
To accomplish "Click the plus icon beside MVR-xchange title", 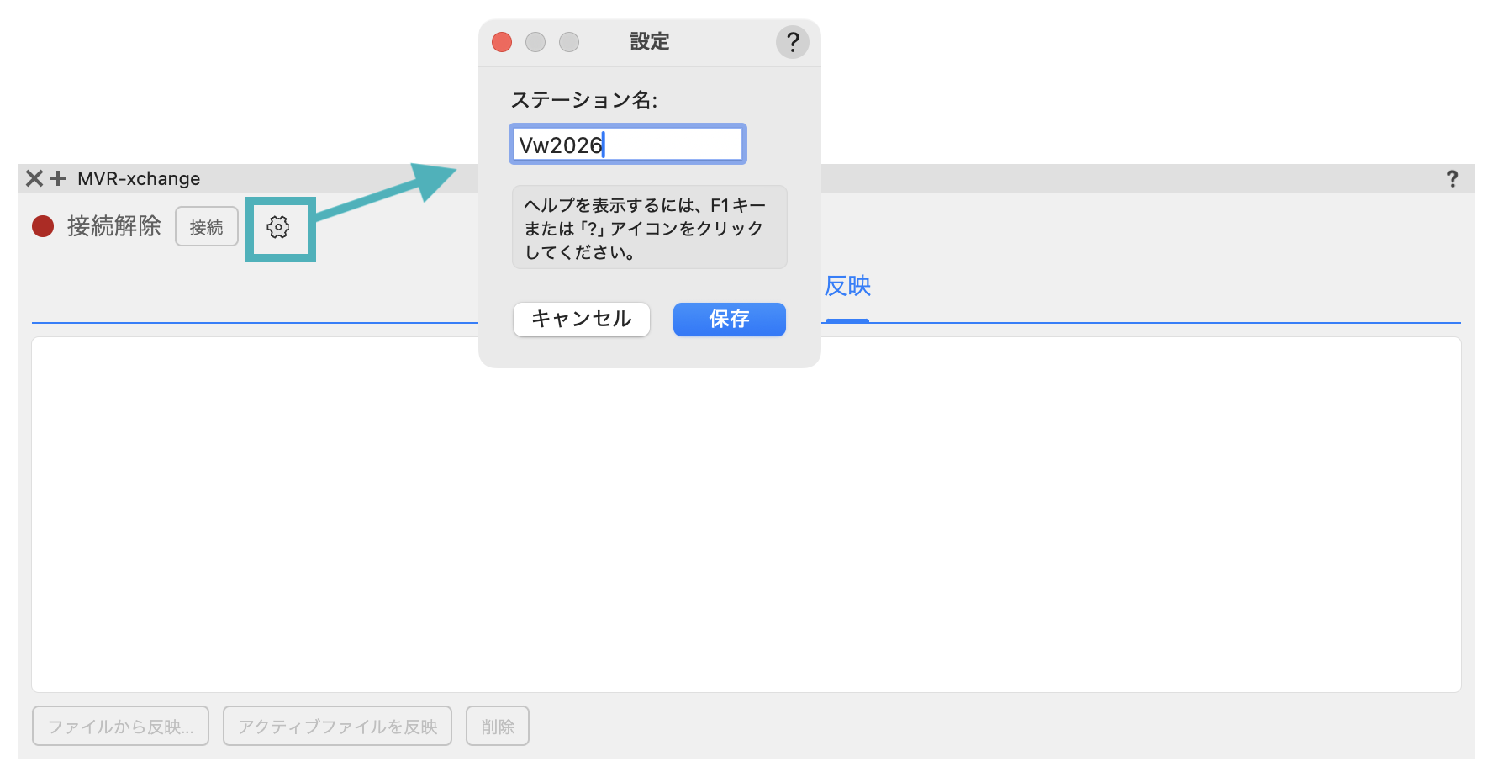I will [58, 178].
